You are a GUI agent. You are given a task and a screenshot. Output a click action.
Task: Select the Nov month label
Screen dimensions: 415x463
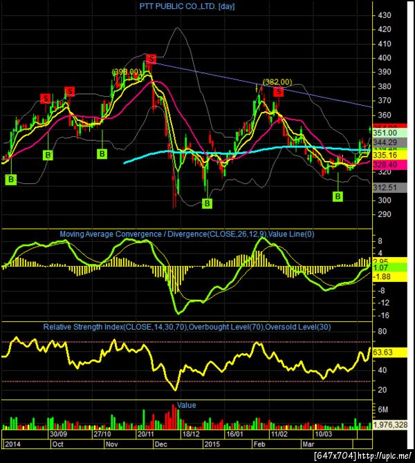click(x=112, y=444)
